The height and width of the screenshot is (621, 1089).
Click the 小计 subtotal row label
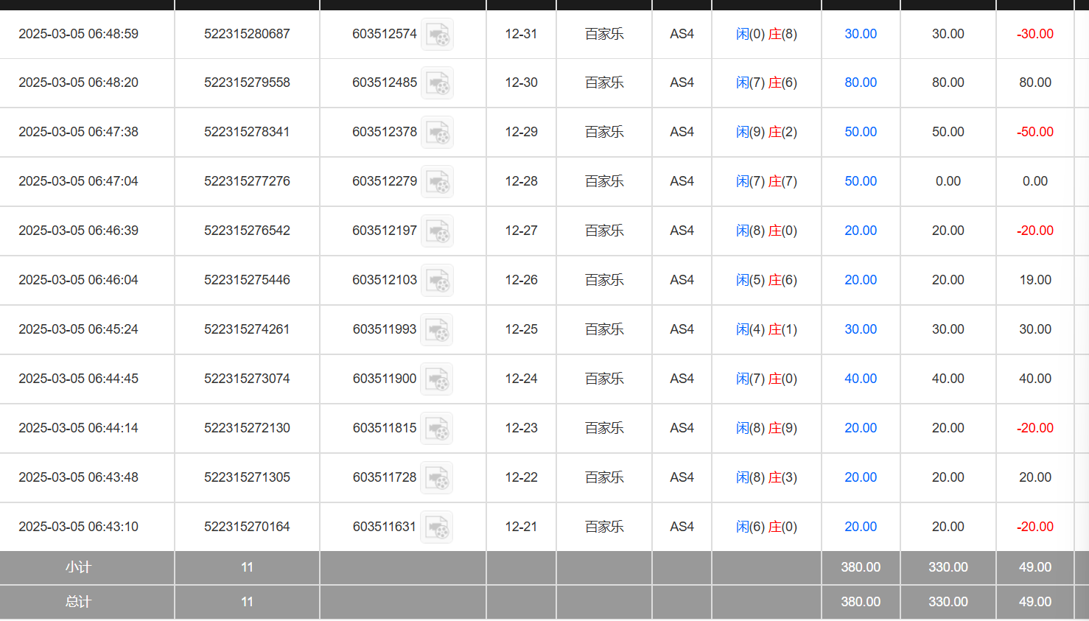click(x=78, y=567)
